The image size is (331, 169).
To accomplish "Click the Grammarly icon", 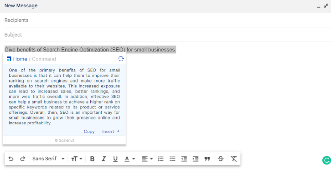I will pyautogui.click(x=326, y=160).
